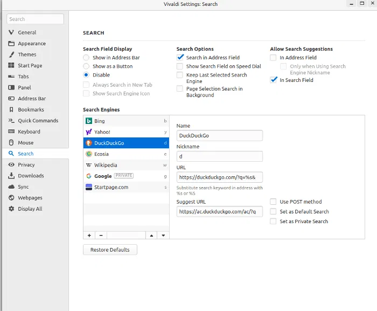
Task: Click the Display All gear icon
Action: pyautogui.click(x=11, y=209)
